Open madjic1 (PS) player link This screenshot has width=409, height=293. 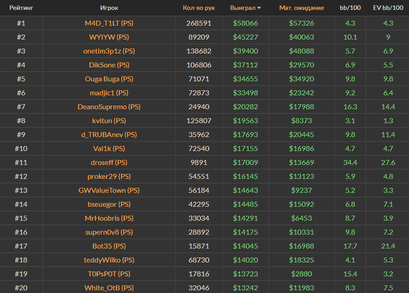[x=109, y=93]
